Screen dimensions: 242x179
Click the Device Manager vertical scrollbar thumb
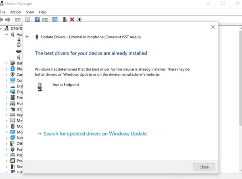(x=241, y=78)
